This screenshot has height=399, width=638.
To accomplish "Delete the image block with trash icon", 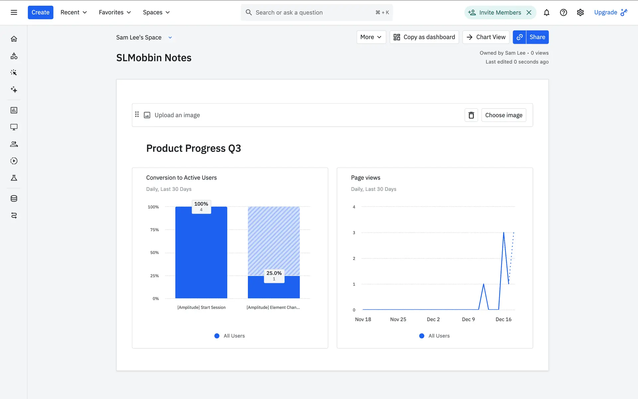I will (x=471, y=115).
